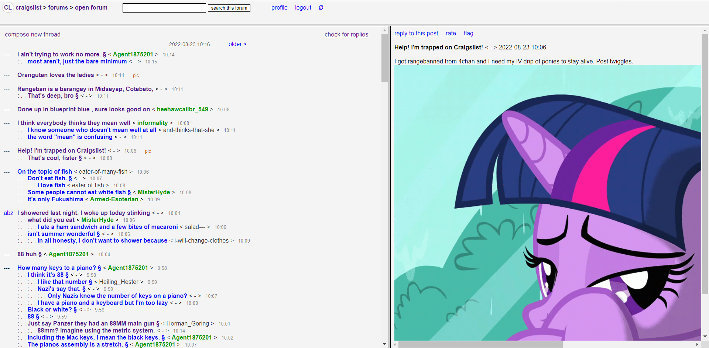The height and width of the screenshot is (348, 709).
Task: Open thread 'I showered last night'
Action: (83, 213)
